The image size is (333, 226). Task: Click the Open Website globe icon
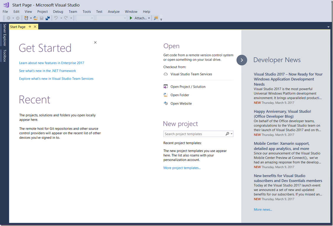tap(166, 103)
